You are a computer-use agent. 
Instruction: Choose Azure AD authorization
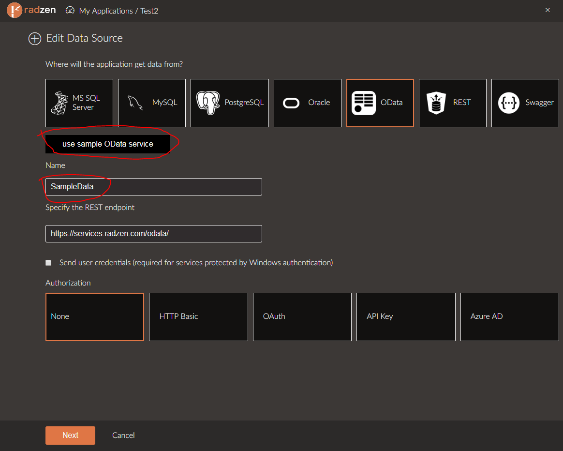tap(510, 317)
